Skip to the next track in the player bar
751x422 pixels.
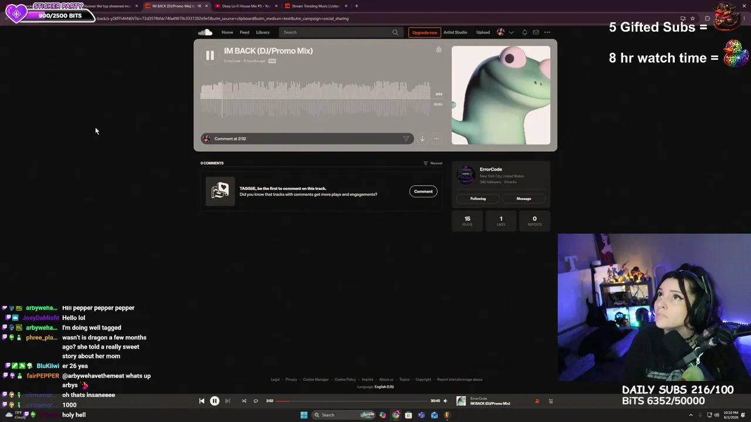(228, 401)
